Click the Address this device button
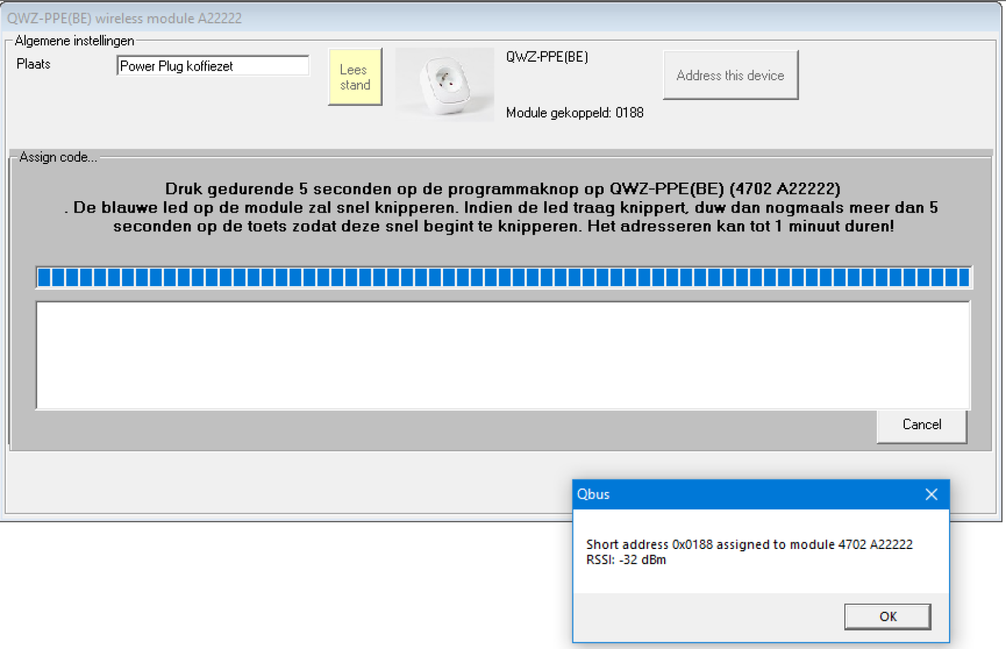 click(730, 75)
